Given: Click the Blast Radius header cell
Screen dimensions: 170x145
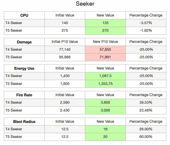Looking at the screenshot, I should [x=24, y=121].
